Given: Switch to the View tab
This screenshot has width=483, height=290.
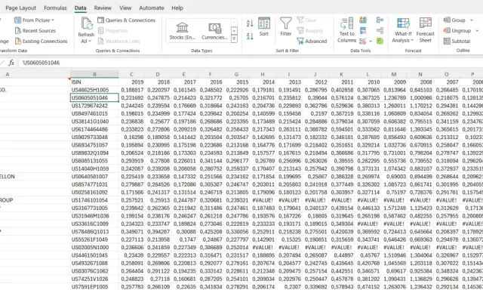Looking at the screenshot, I should [125, 8].
